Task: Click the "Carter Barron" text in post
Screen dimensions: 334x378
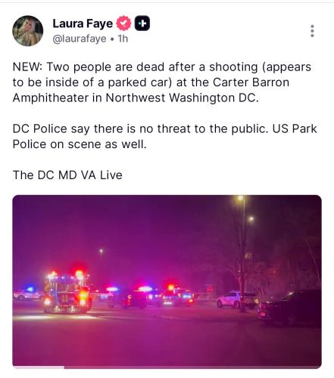Action: [251, 82]
